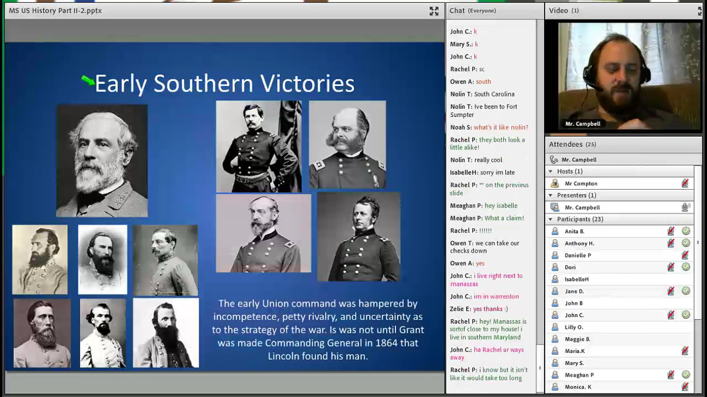The image size is (707, 397).
Task: Collapse the Presenters group
Action: 550,195
